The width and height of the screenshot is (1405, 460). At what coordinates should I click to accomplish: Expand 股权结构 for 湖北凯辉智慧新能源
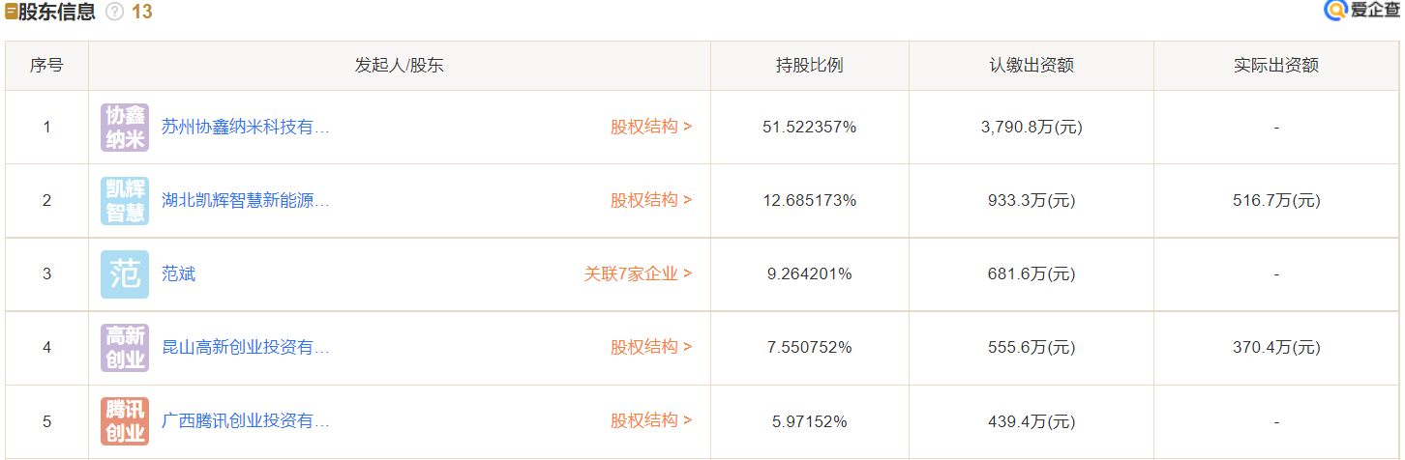650,200
